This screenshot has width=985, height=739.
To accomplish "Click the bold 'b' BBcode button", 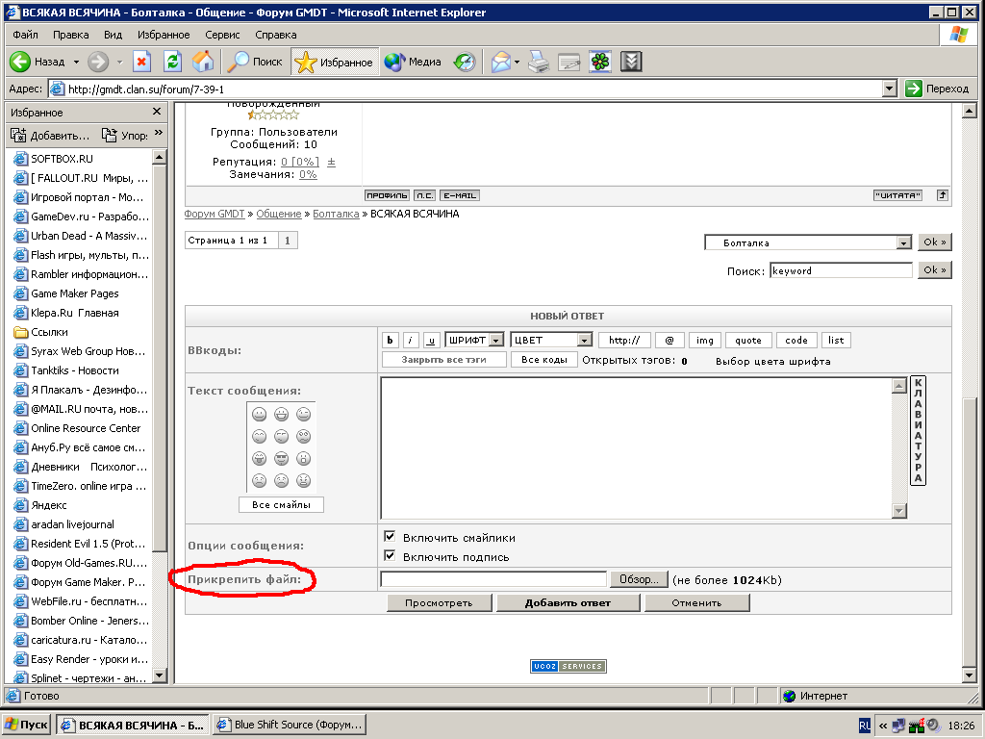I will pyautogui.click(x=391, y=340).
